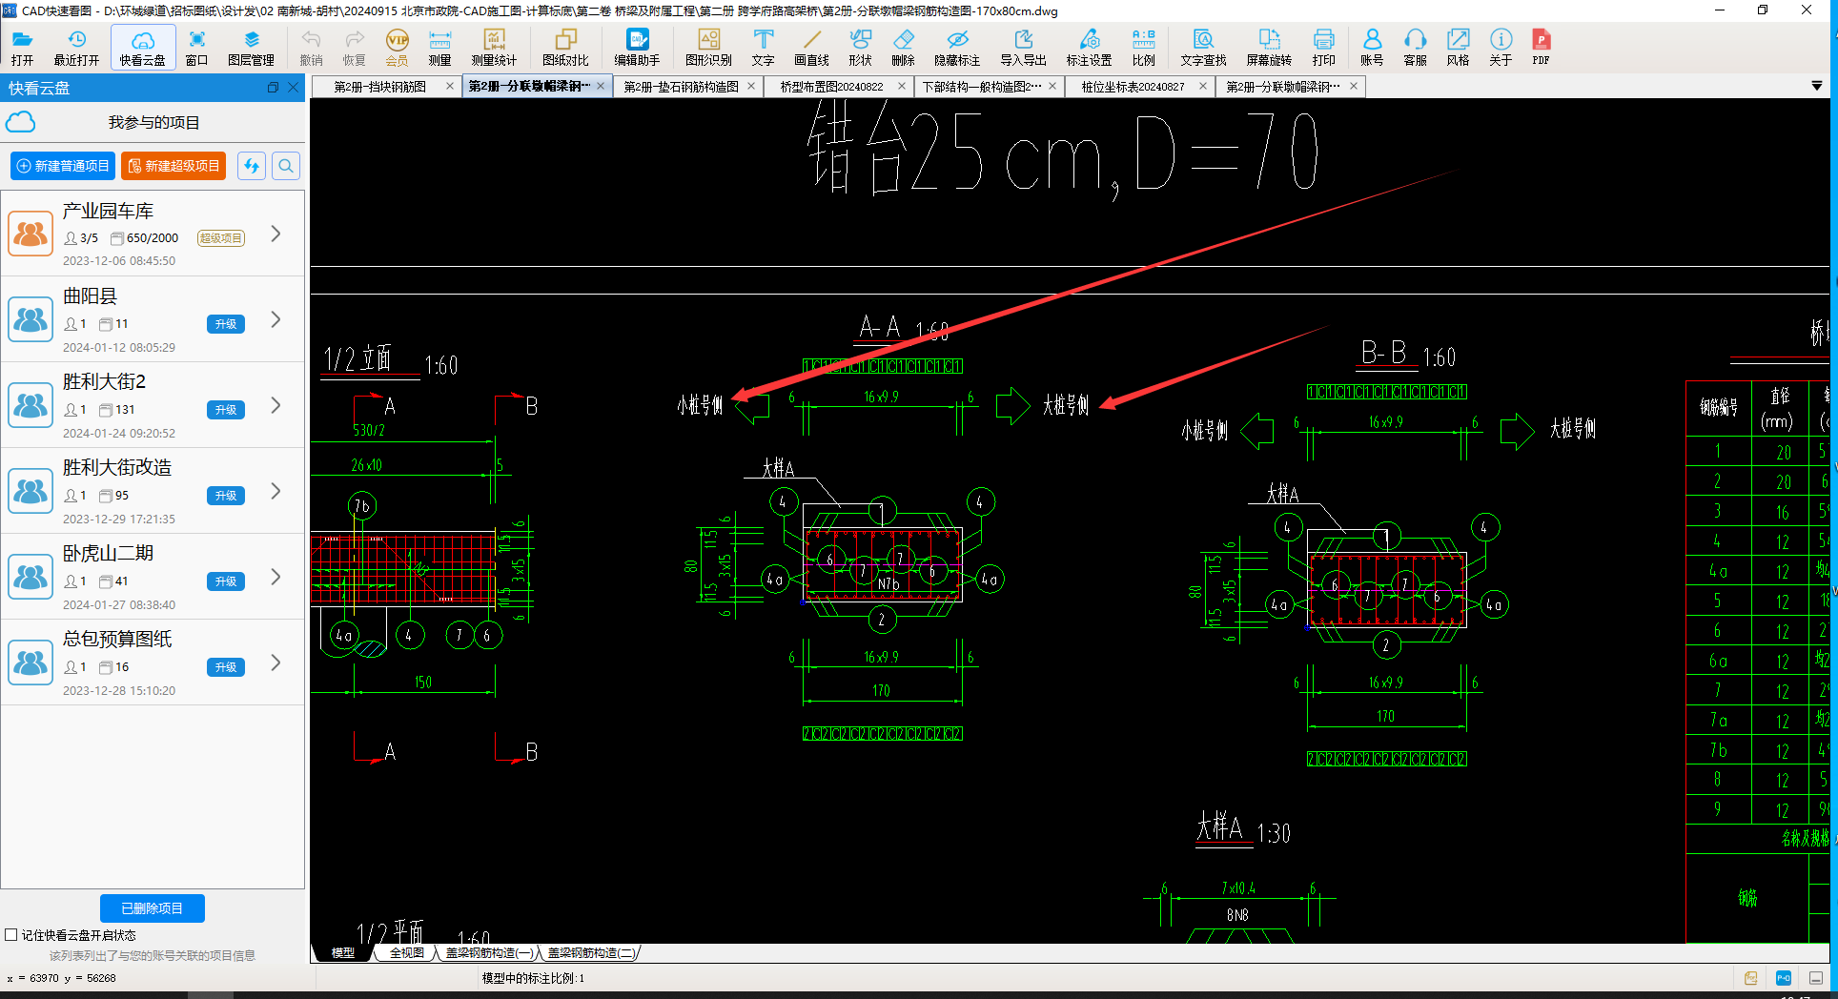Image resolution: width=1838 pixels, height=999 pixels.
Task: Open 文字查找 text search
Action: pyautogui.click(x=1203, y=47)
